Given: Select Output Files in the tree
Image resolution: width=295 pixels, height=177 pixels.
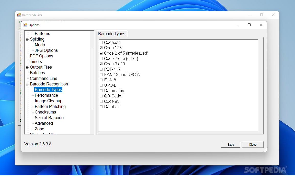Looking at the screenshot, I should [x=41, y=67].
